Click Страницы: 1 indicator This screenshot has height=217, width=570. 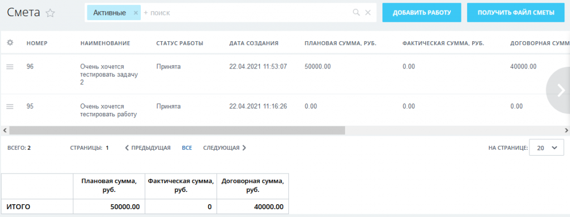click(90, 148)
